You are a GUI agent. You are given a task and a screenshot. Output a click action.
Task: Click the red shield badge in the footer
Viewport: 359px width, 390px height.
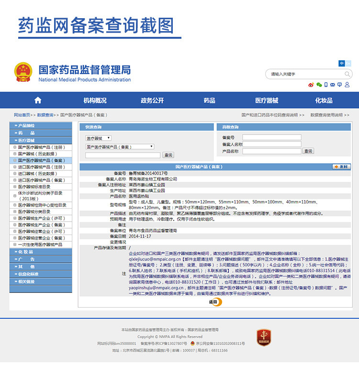pyautogui.click(x=264, y=337)
